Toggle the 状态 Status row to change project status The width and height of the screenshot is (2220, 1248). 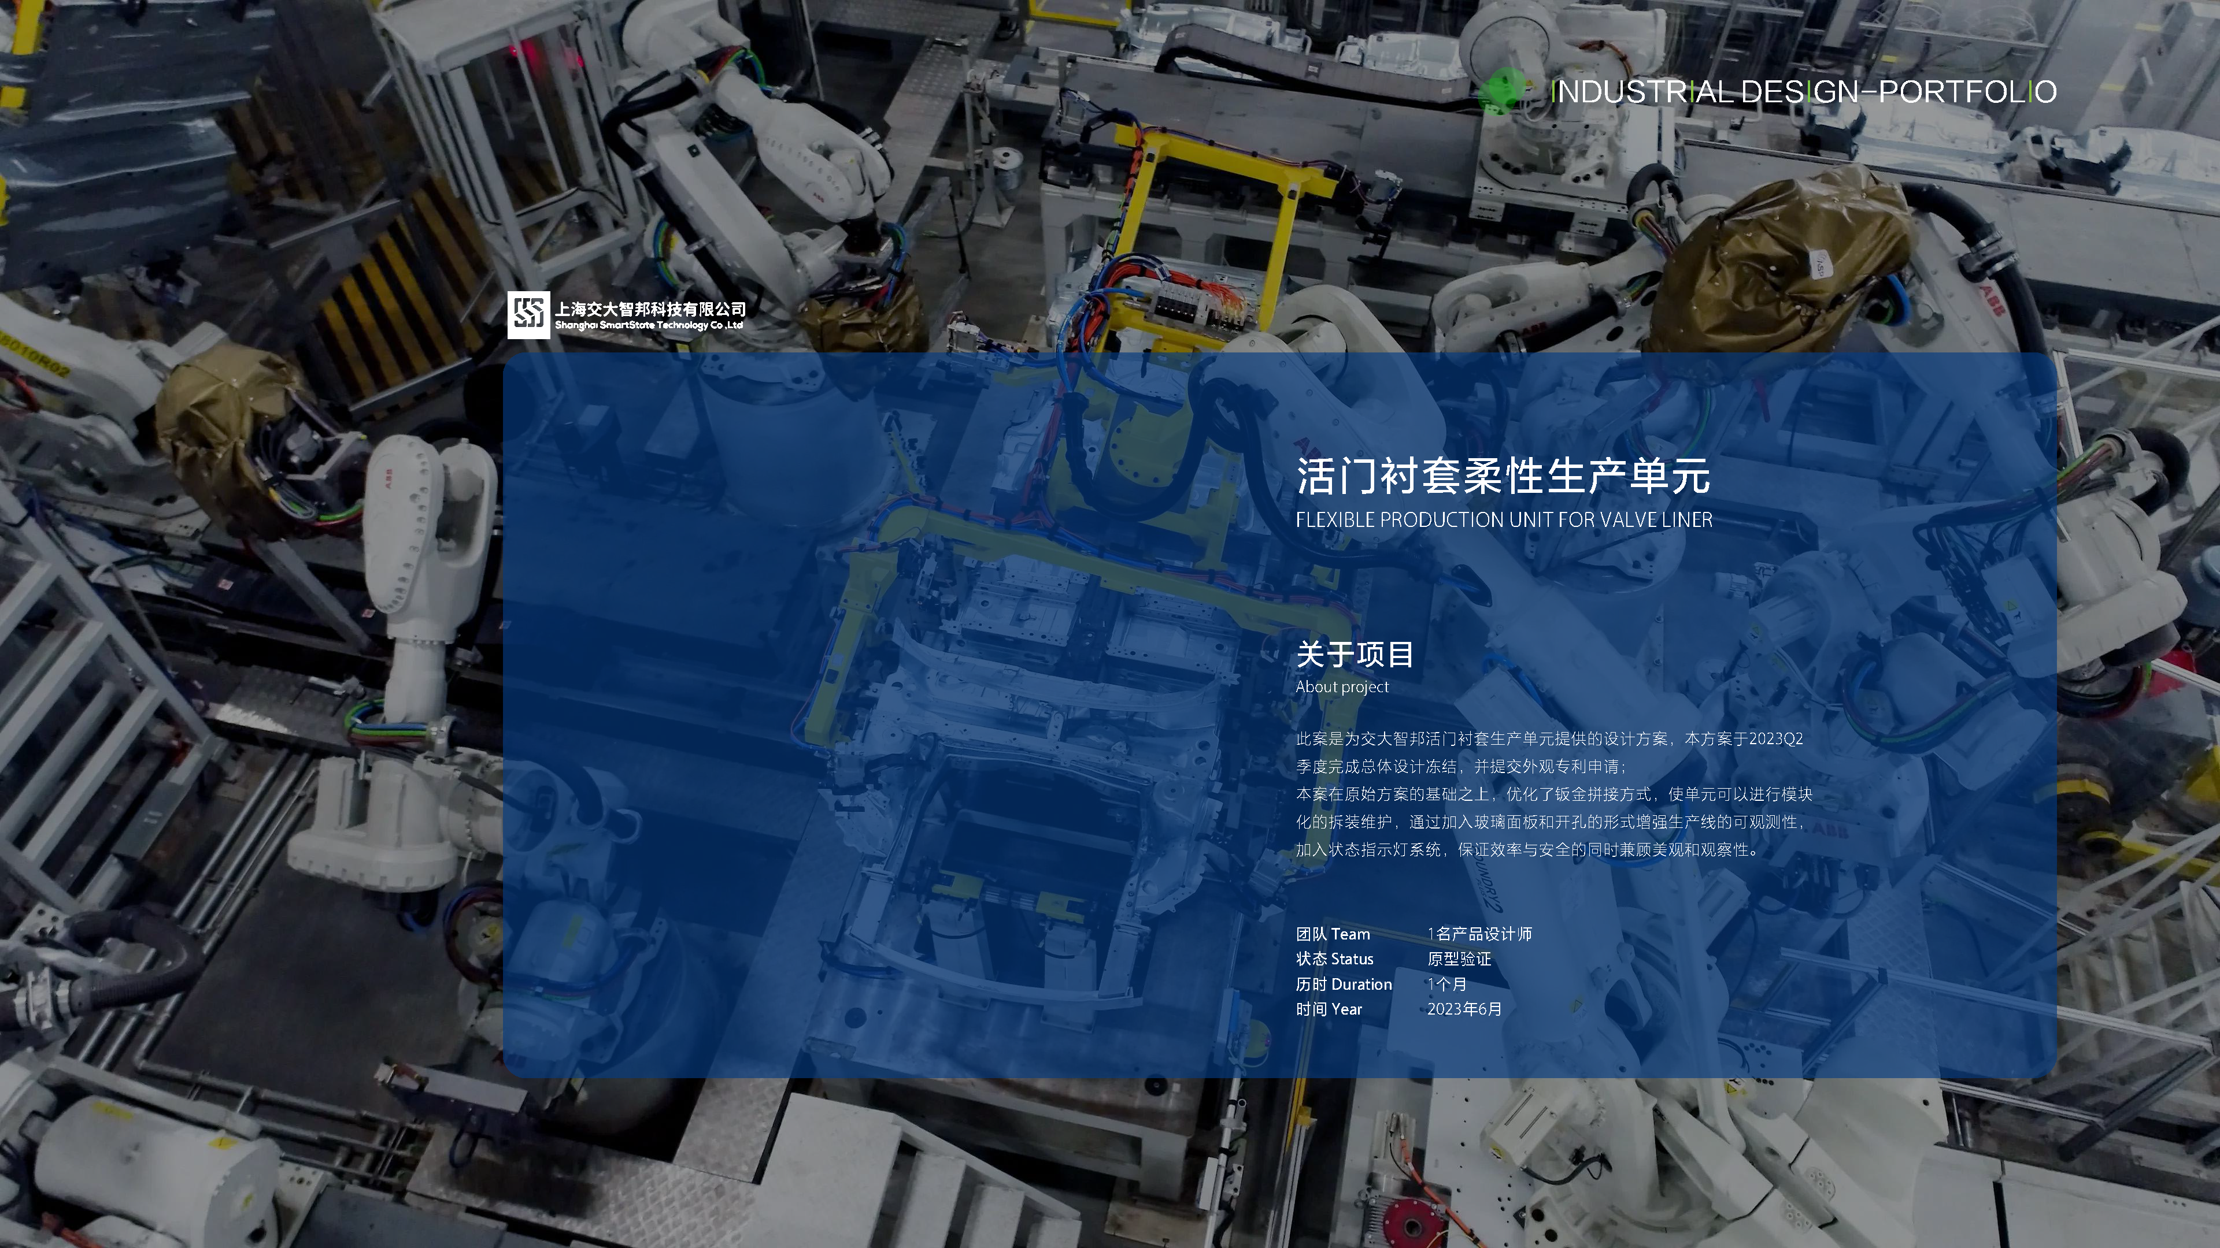(1335, 959)
